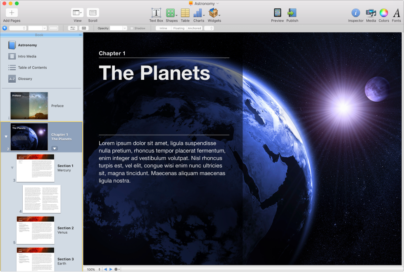The image size is (404, 272).
Task: Click the Lorem ipsum body paragraph
Action: (x=162, y=162)
